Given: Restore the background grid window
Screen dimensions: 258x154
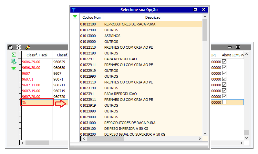Looking at the screenshot, I should coord(238,47).
